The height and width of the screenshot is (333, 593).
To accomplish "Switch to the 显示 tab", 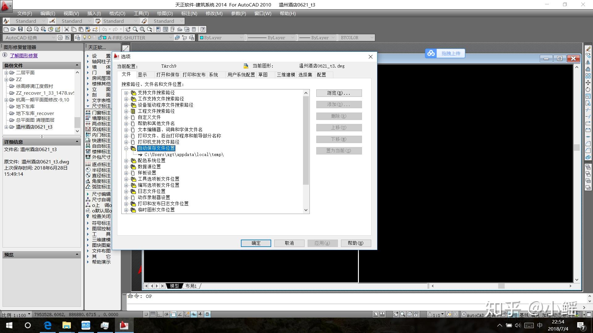I will [x=142, y=75].
